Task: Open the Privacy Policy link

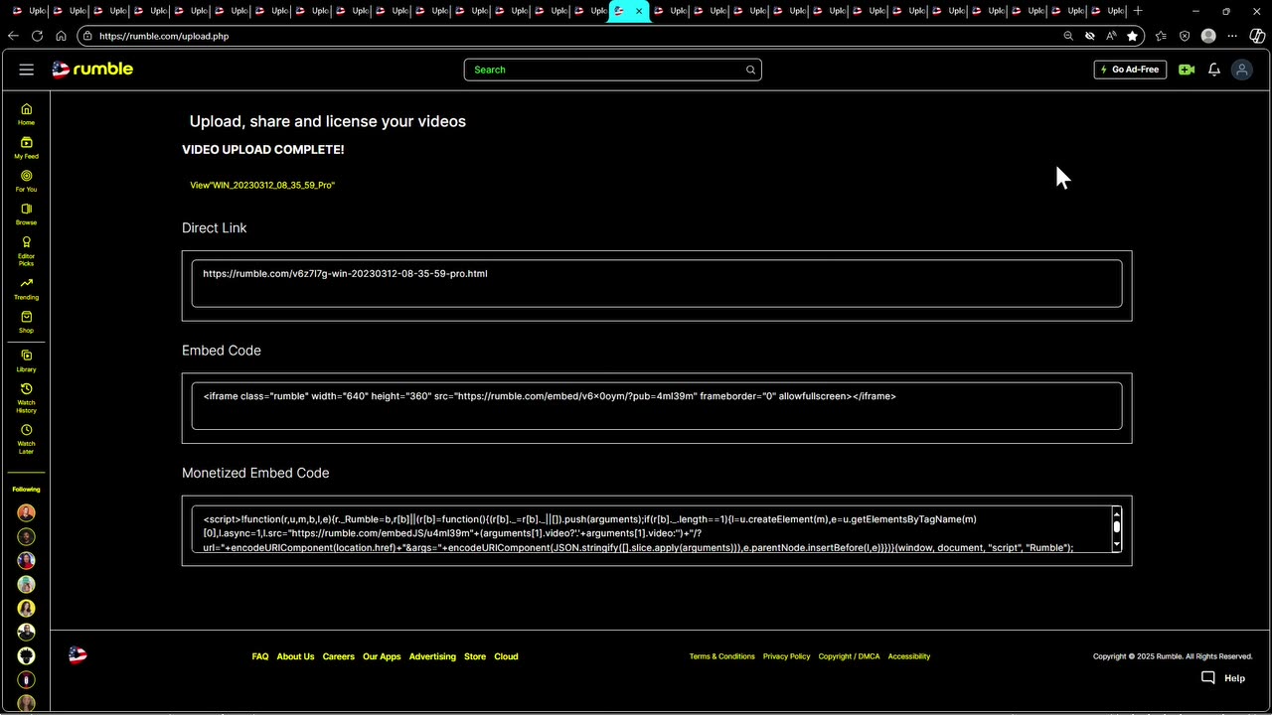Action: click(x=787, y=656)
